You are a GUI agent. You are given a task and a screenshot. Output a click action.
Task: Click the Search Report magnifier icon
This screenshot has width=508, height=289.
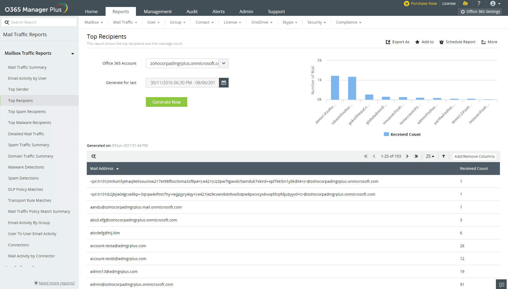click(x=7, y=22)
